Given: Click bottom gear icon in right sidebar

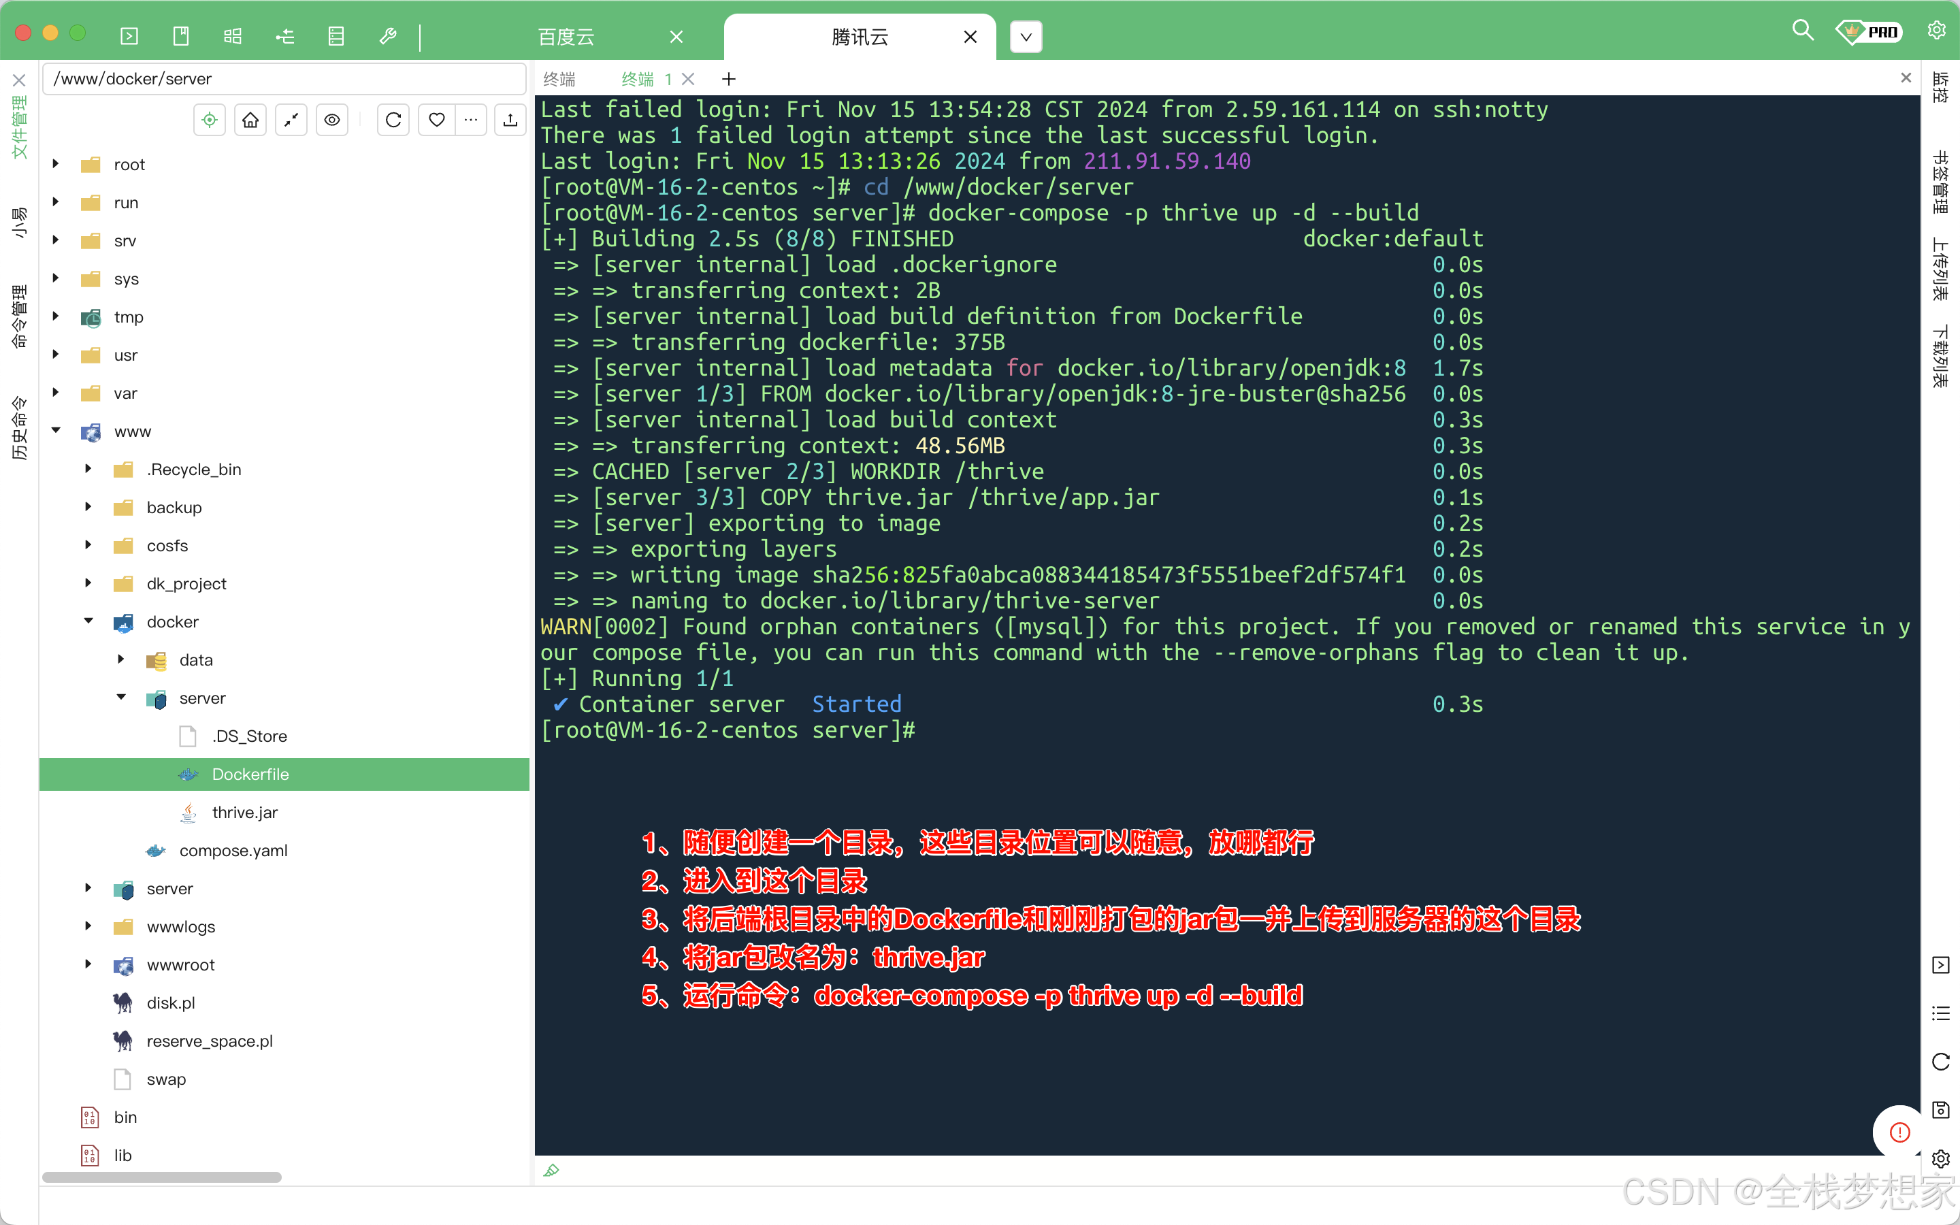Looking at the screenshot, I should (1940, 1158).
